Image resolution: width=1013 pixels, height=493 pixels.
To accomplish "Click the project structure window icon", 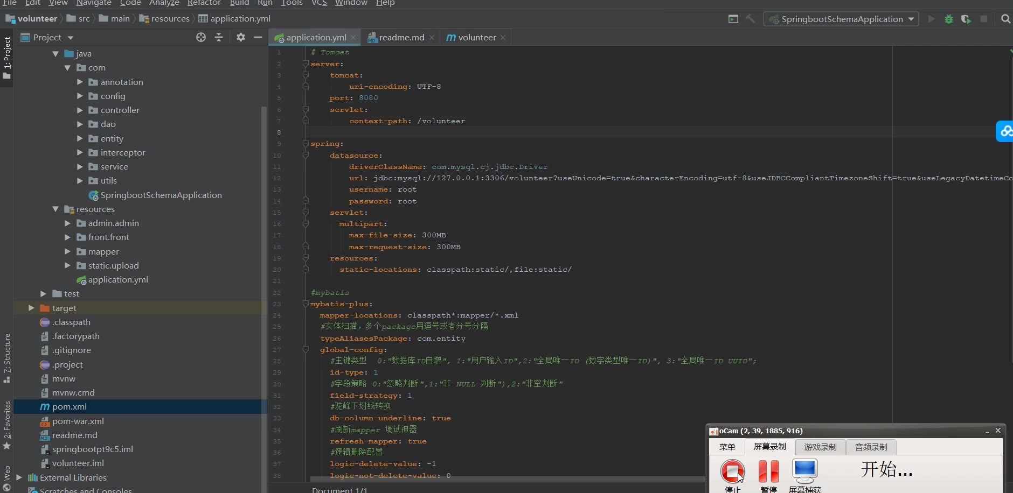I will point(733,19).
